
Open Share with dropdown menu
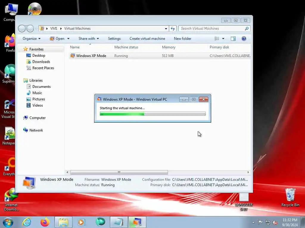[89, 39]
